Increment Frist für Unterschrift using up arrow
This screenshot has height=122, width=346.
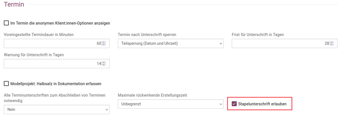331,42
